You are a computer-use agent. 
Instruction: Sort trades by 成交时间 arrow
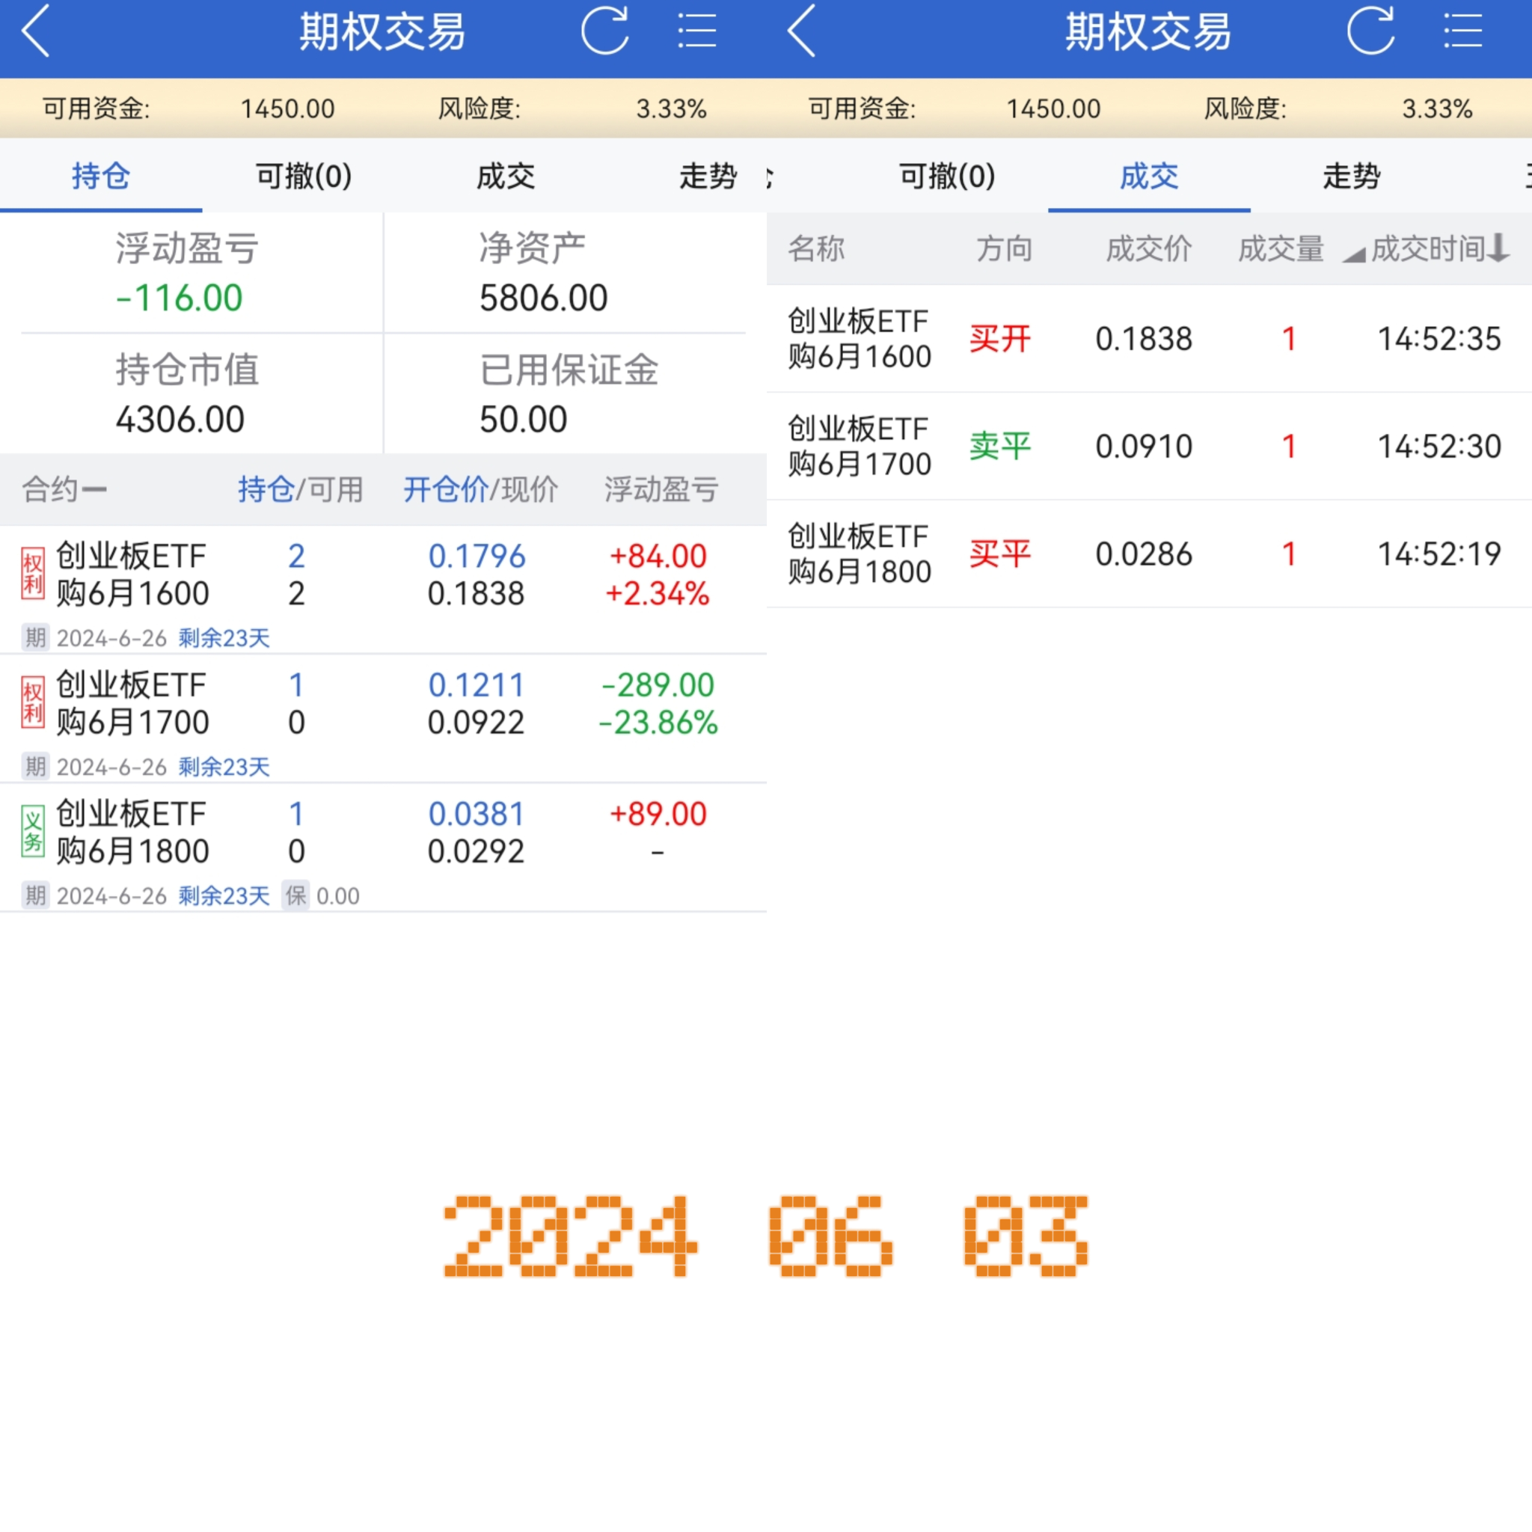(1498, 248)
